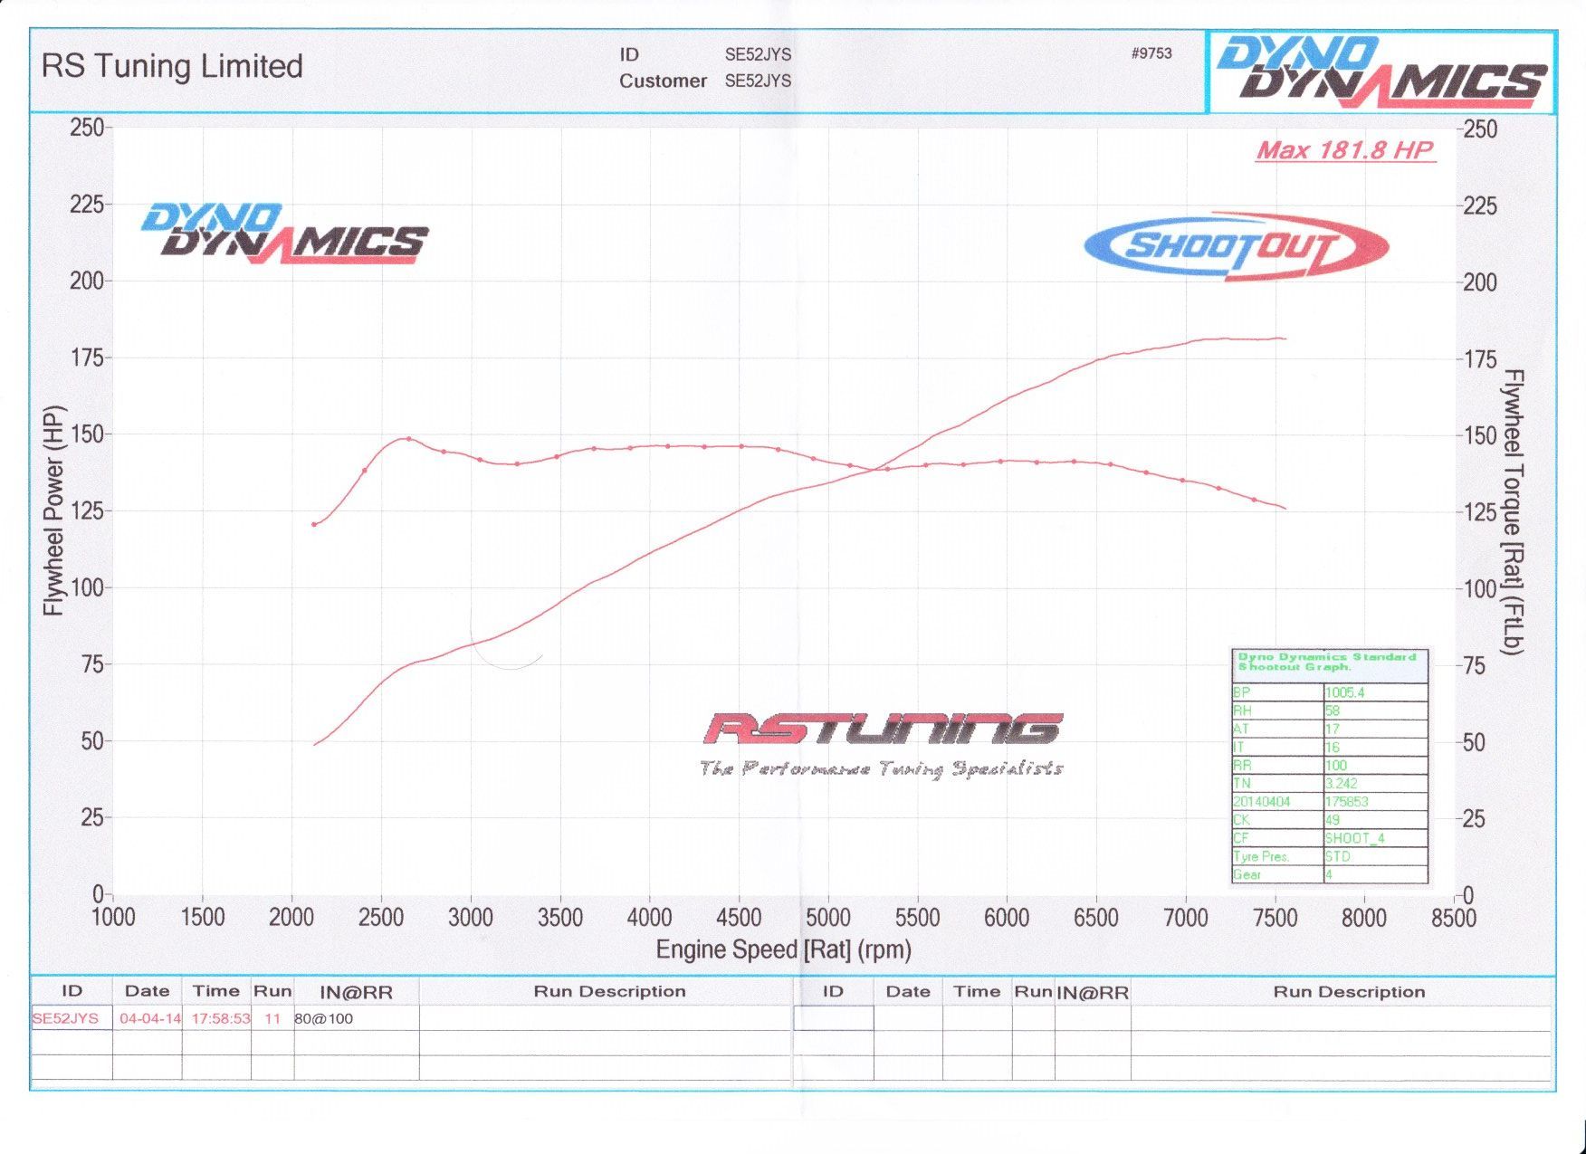Select the SE52JYS cell in the run table
1586x1154 pixels.
coord(66,1018)
